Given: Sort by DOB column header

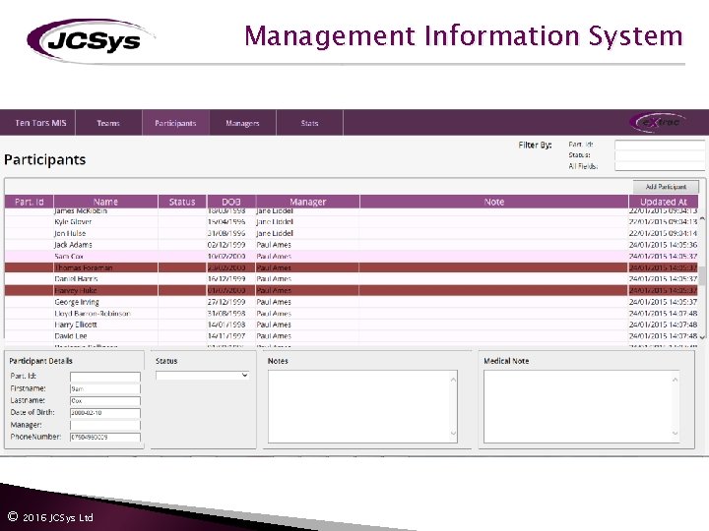Looking at the screenshot, I should tap(230, 202).
